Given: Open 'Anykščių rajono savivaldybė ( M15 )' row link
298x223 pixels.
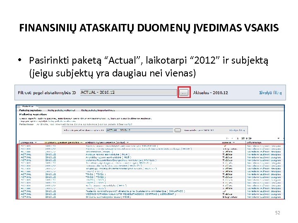Looking at the screenshot, I should (108, 157).
